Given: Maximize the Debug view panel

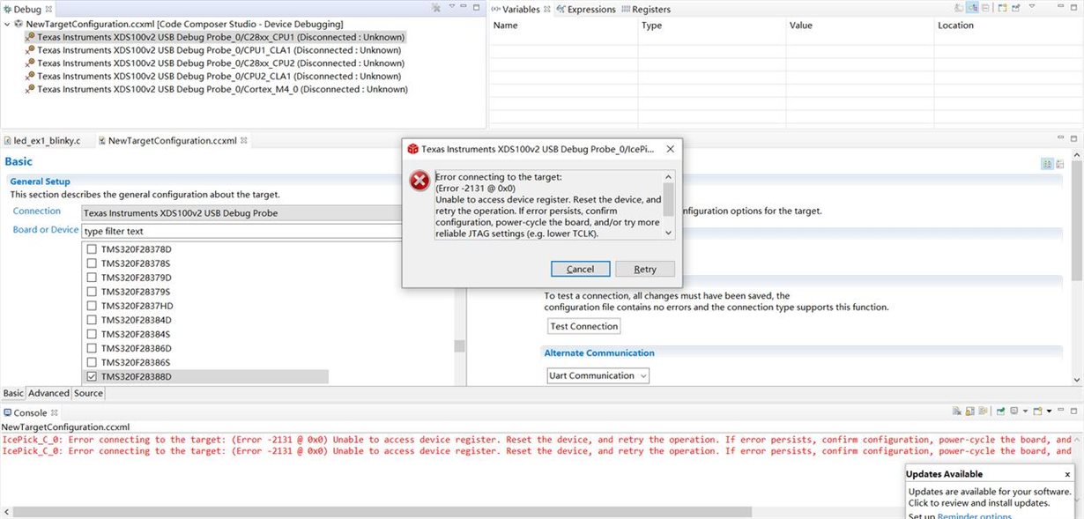Looking at the screenshot, I should [x=476, y=7].
